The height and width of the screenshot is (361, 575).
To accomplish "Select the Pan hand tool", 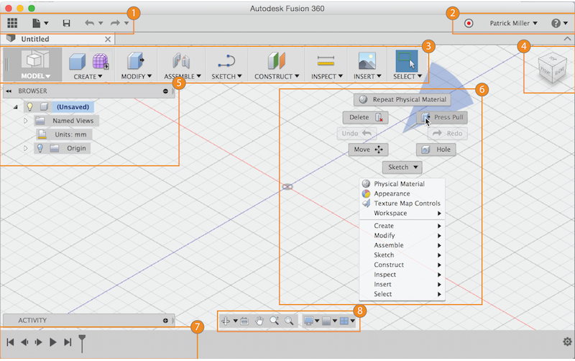I will (x=259, y=321).
